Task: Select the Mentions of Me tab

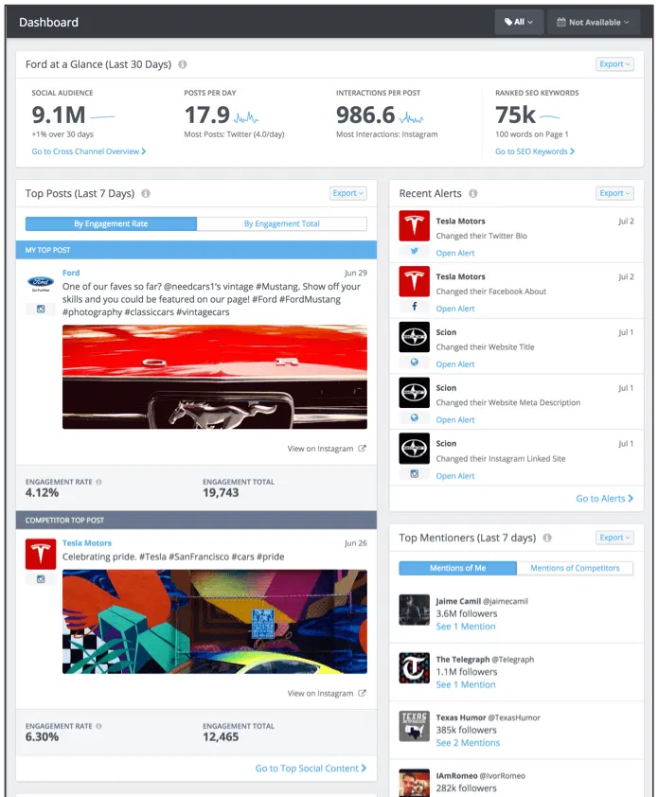Action: [457, 568]
